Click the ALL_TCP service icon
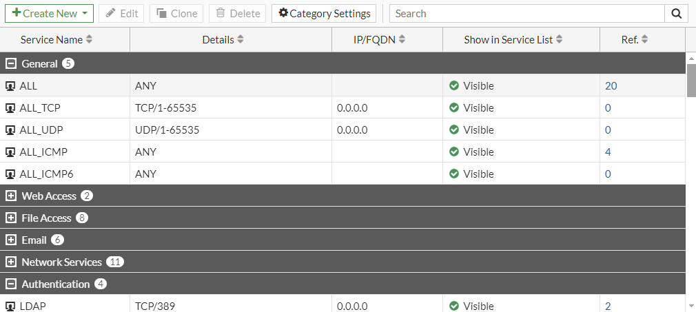Viewport: 696px width, 312px height. 10,108
